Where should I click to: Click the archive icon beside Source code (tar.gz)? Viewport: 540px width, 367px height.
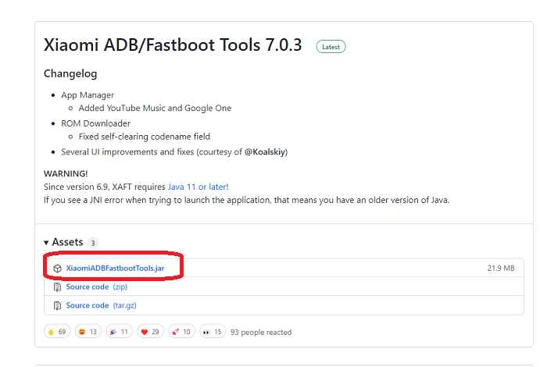pyautogui.click(x=57, y=305)
